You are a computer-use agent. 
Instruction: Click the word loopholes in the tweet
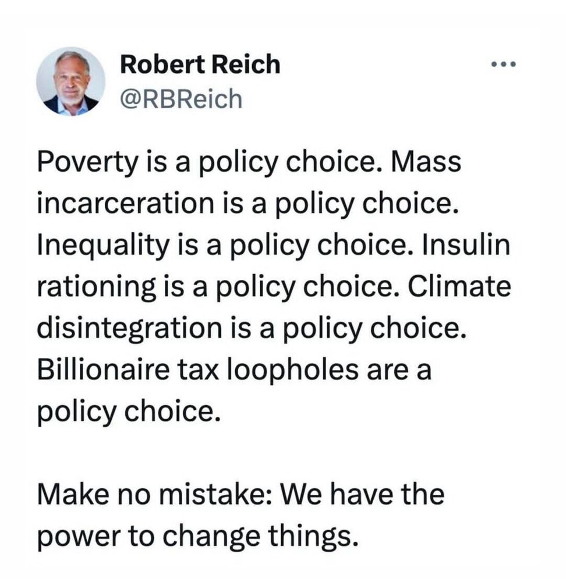(x=293, y=370)
